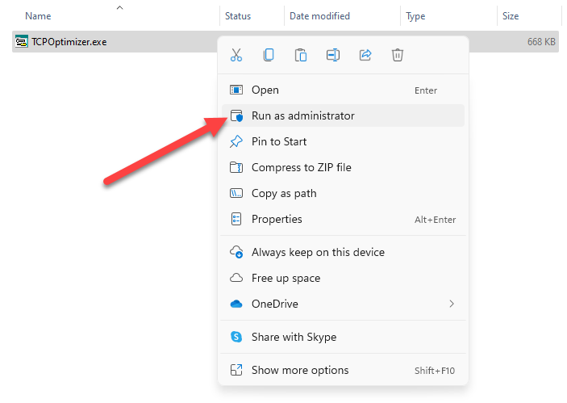Click the Cut scissors icon
567x403 pixels.
(x=236, y=55)
